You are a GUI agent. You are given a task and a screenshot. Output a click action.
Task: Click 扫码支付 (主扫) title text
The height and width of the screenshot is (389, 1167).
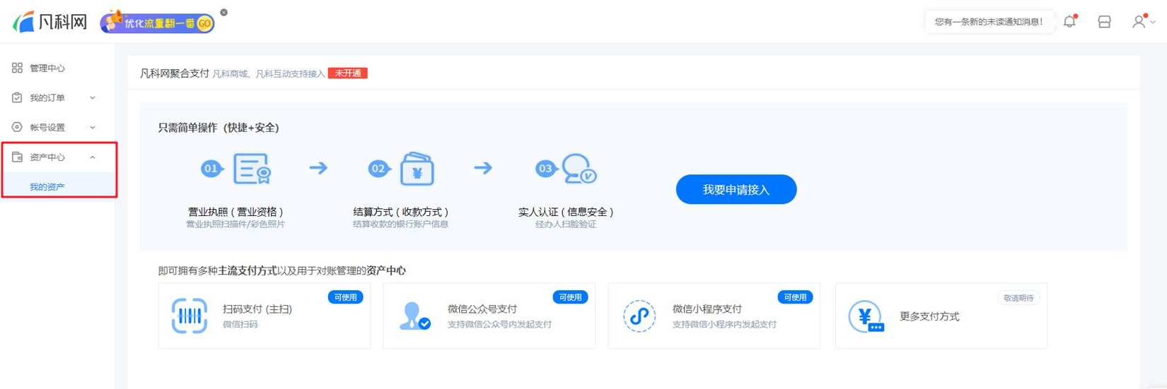pos(257,309)
